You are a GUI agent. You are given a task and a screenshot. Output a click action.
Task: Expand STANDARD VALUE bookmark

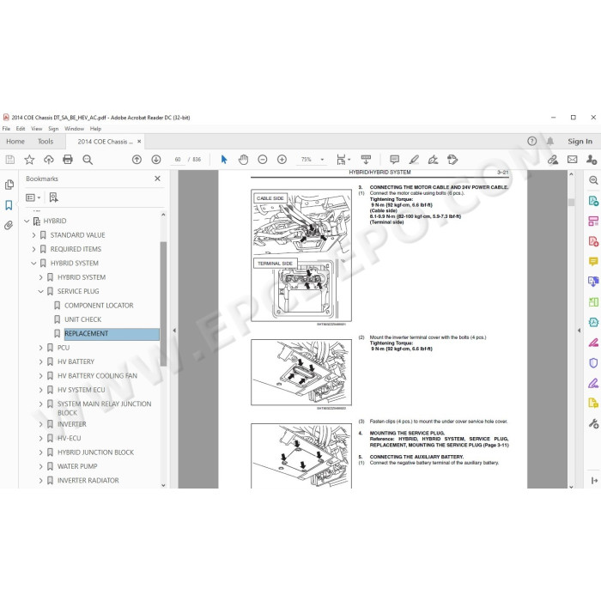33,235
